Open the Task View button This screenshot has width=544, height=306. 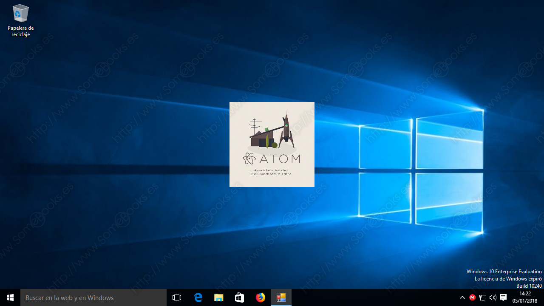(x=177, y=297)
